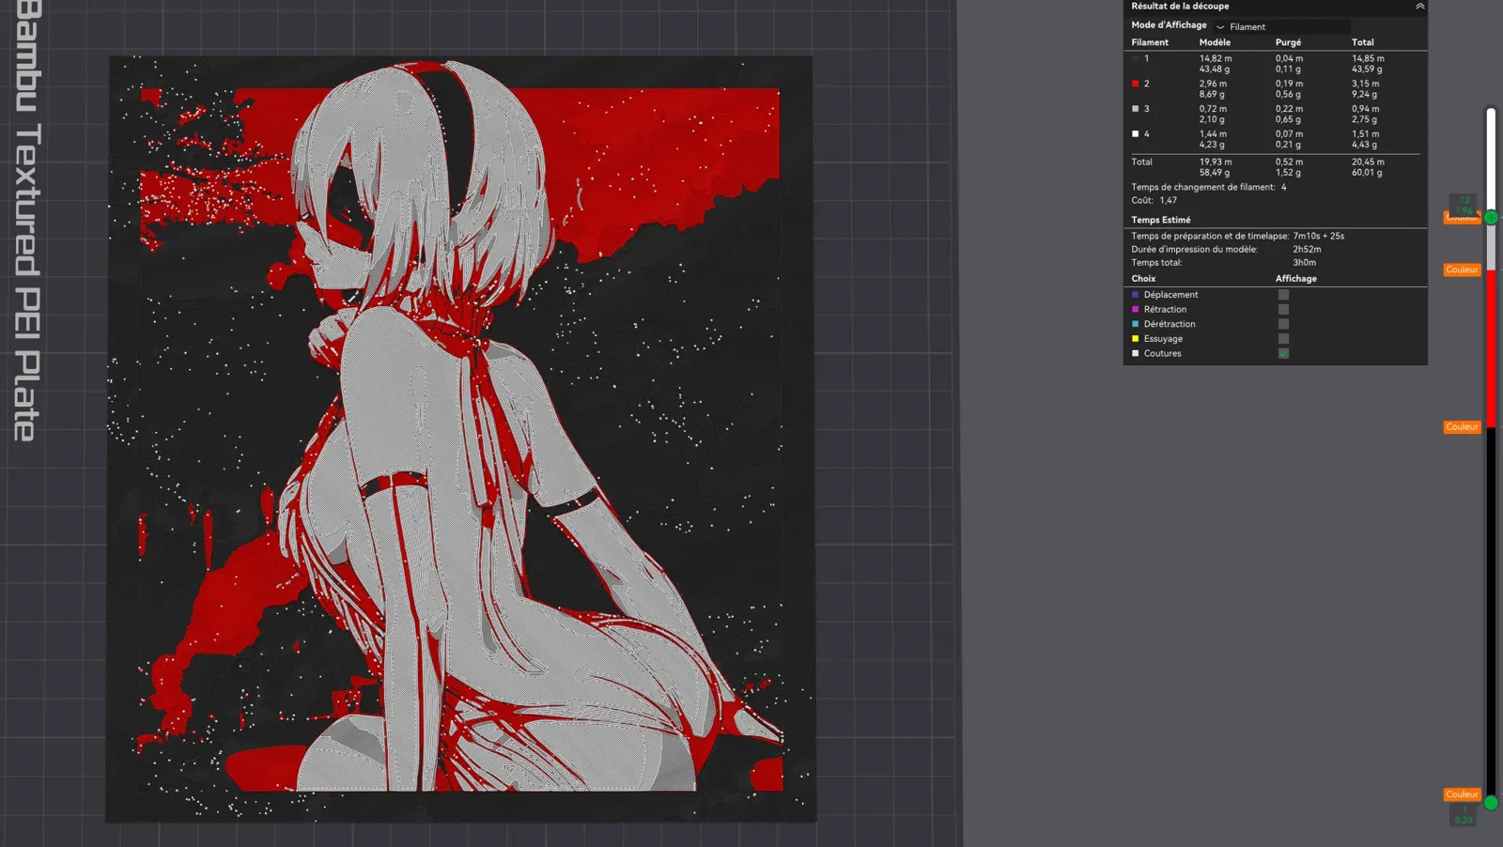
Task: Click the red swatch of filament 2
Action: 1135,84
